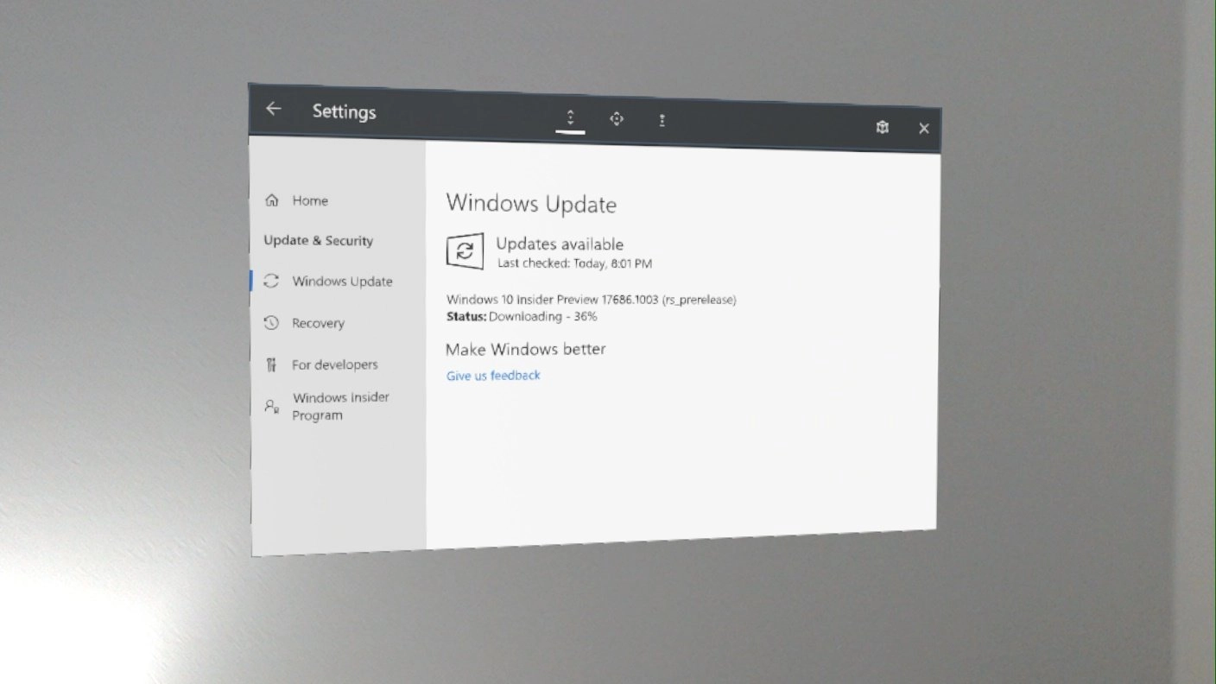This screenshot has width=1216, height=684.
Task: Click the Settings title text
Action: click(x=344, y=111)
